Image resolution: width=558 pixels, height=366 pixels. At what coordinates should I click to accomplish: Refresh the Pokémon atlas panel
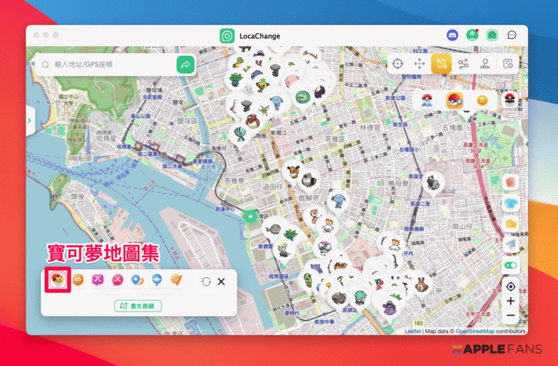(206, 281)
